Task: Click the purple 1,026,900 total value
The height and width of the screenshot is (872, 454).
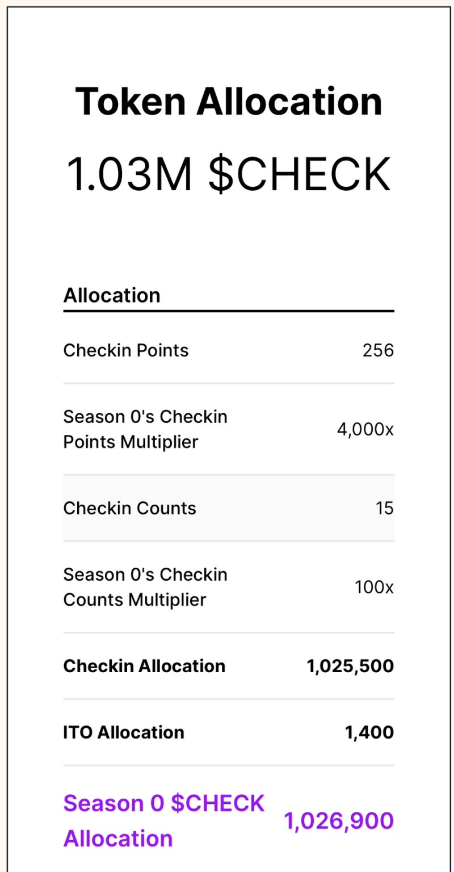Action: tap(338, 821)
